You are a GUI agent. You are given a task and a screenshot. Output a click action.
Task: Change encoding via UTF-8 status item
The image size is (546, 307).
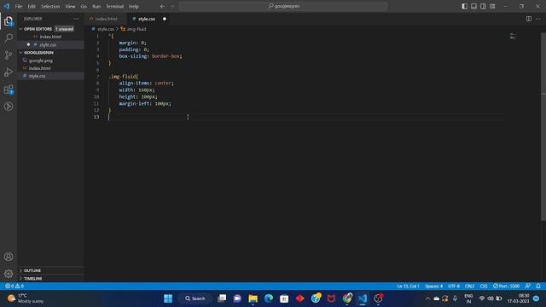[x=454, y=287]
